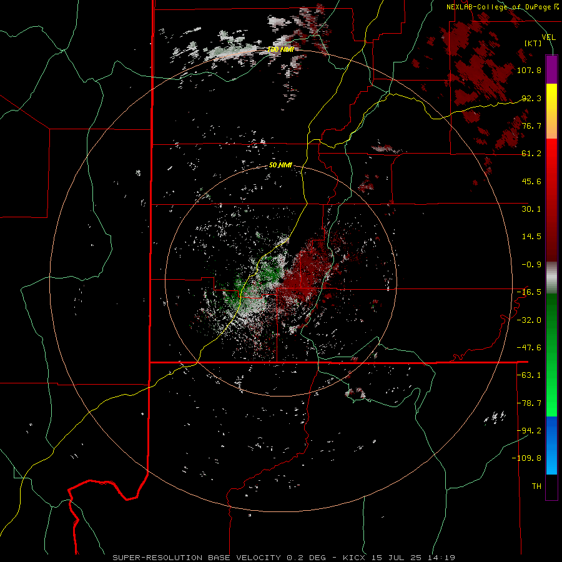The image size is (562, 562).
Task: Click the VEL legend title
Action: [x=548, y=37]
